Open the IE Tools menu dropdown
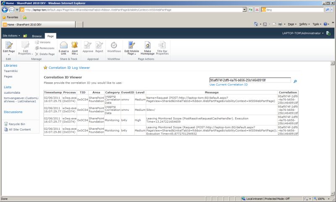This screenshot has height=202, width=336. pyautogui.click(x=317, y=24)
